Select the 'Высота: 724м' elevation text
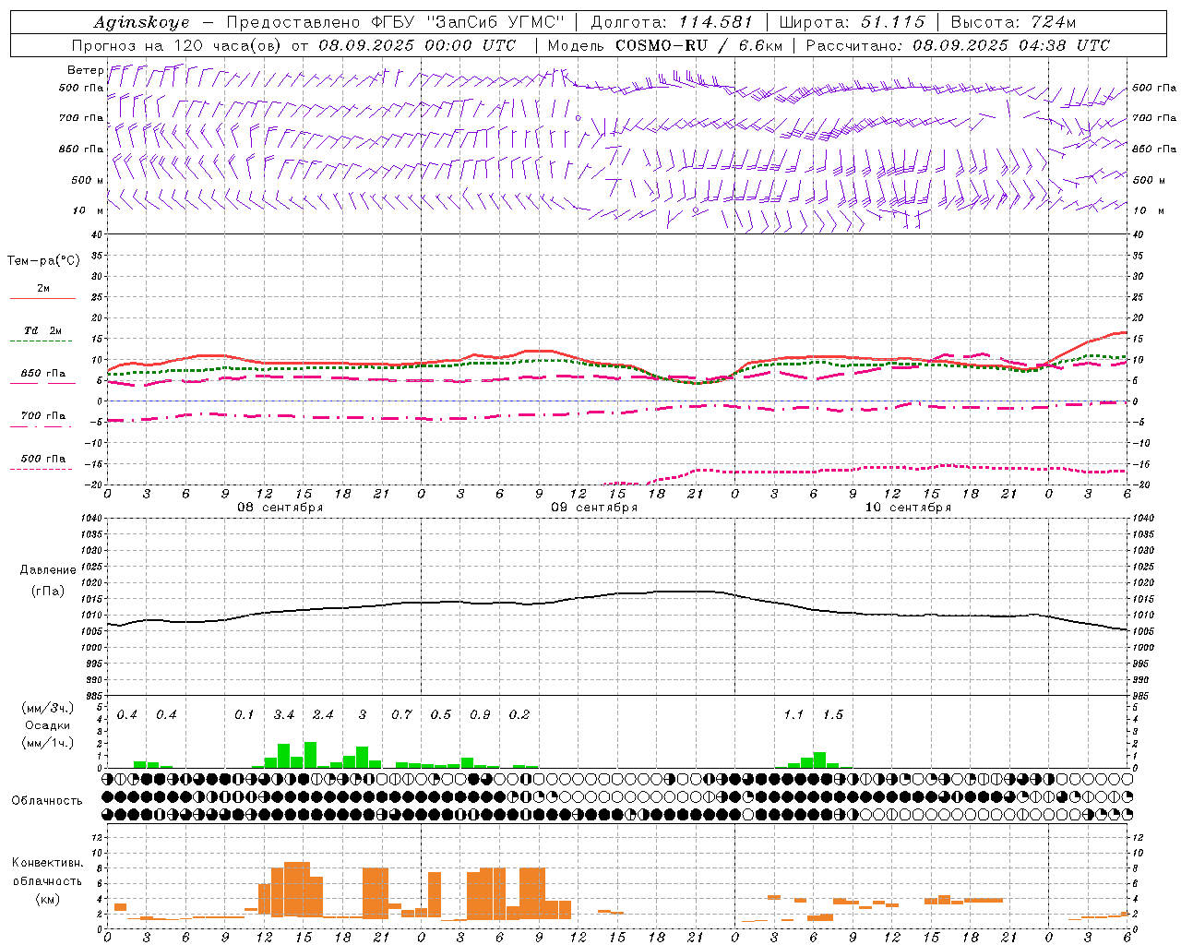This screenshot has height=945, width=1181. pyautogui.click(x=1013, y=22)
